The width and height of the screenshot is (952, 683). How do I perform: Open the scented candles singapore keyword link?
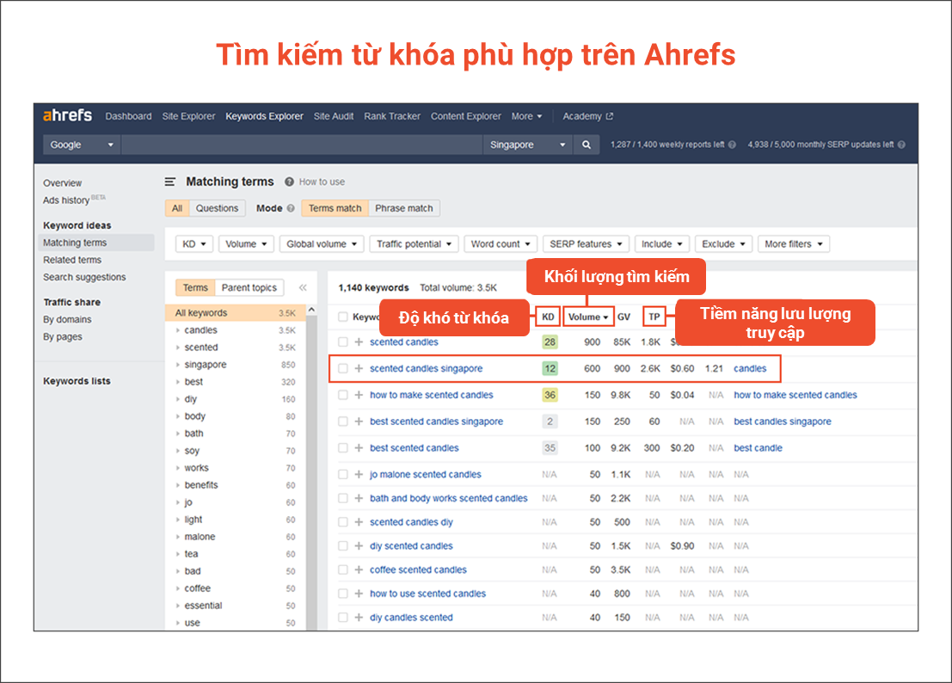click(x=427, y=368)
